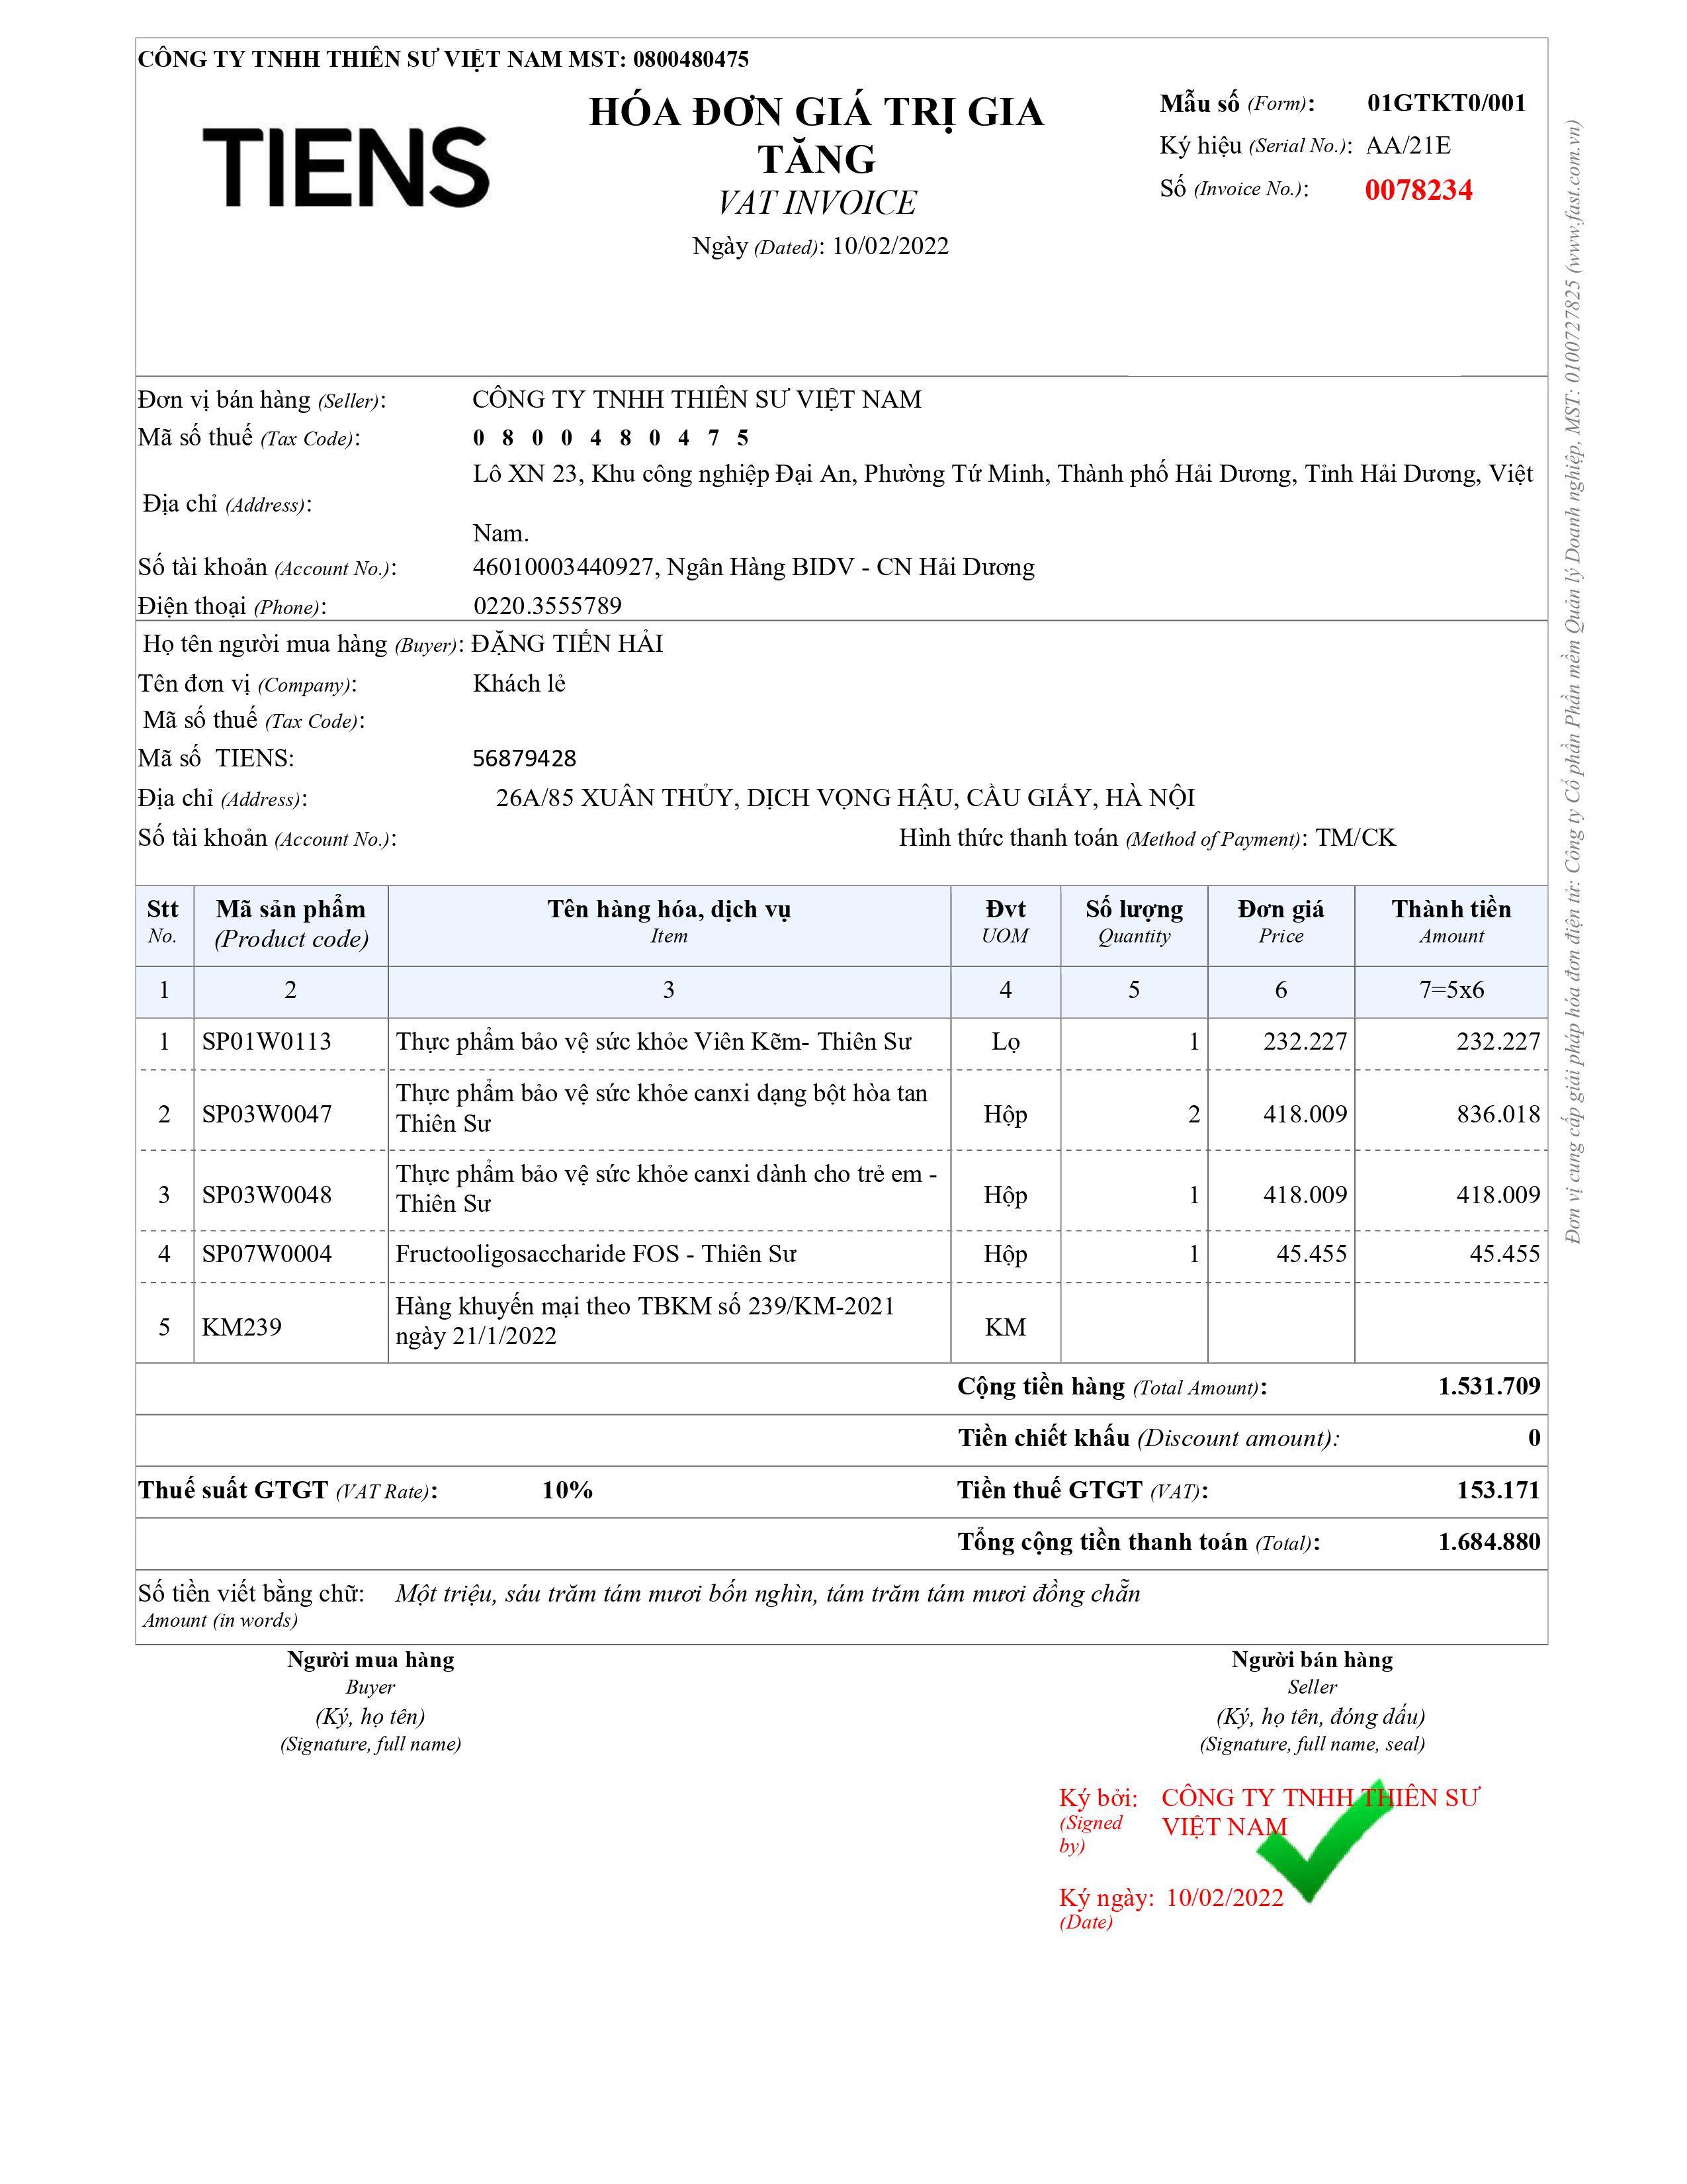The width and height of the screenshot is (1687, 2184).
Task: Click the seller phone number 0220.3555789
Action: tap(548, 606)
